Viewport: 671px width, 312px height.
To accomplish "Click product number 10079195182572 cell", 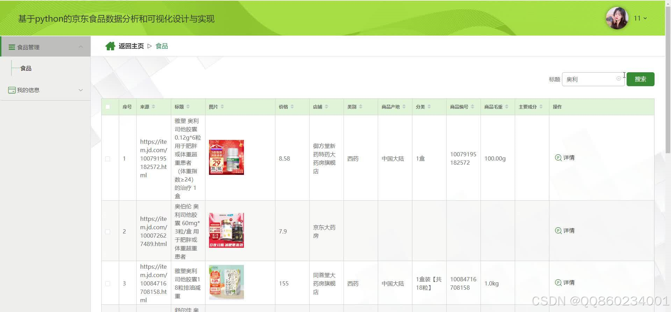I will tap(463, 158).
